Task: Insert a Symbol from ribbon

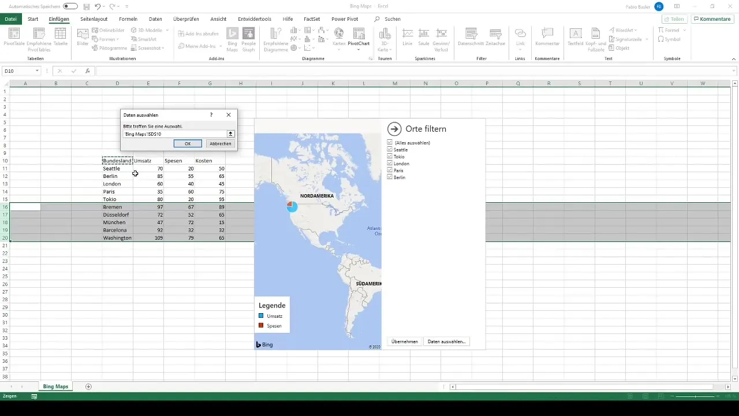Action: pos(669,39)
